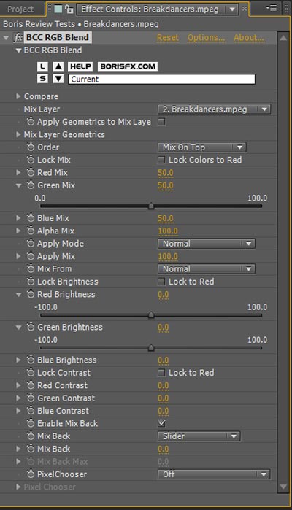Click the Red Brightness slider handle
The width and height of the screenshot is (292, 510).
(x=151, y=315)
